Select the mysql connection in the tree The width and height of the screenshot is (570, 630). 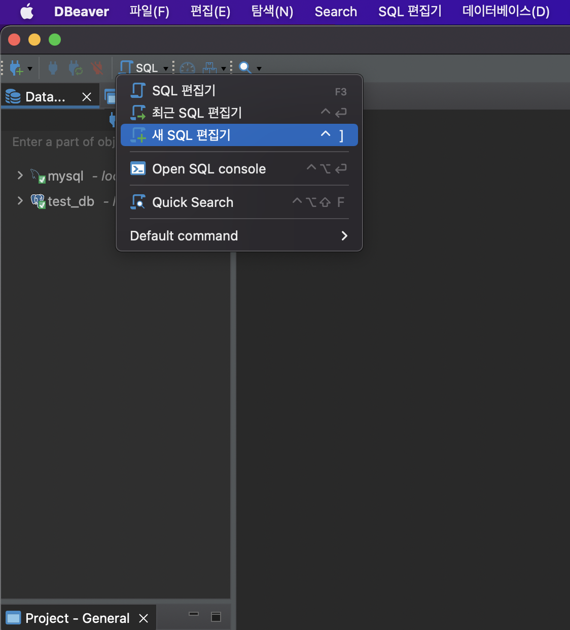(x=66, y=176)
